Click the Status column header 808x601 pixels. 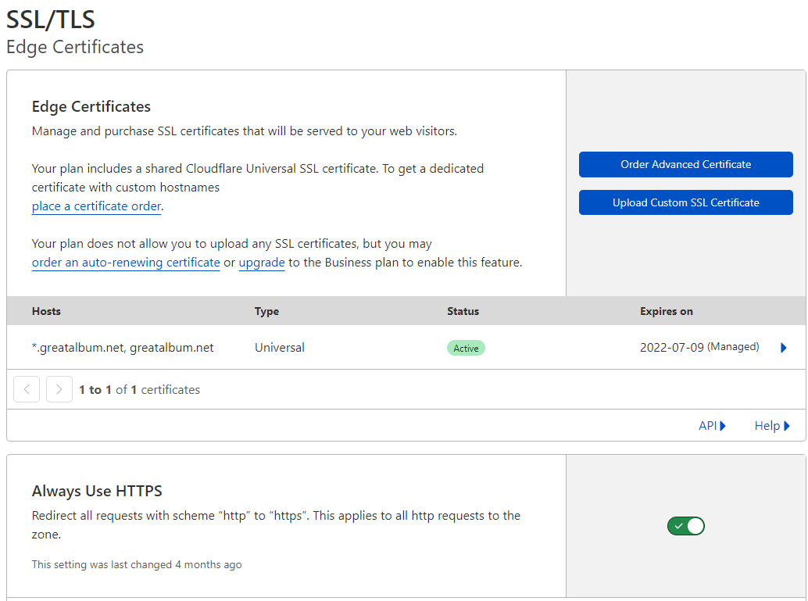pyautogui.click(x=463, y=311)
